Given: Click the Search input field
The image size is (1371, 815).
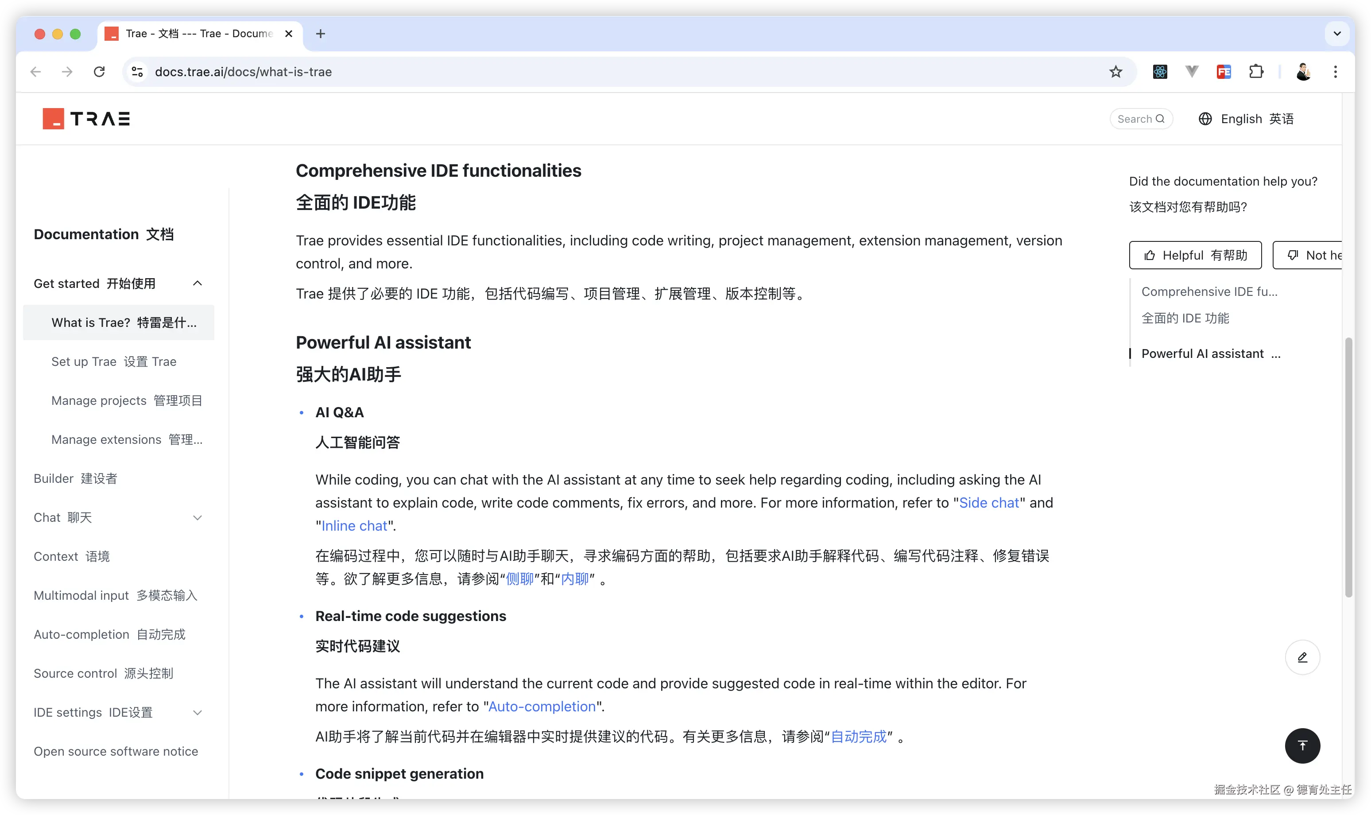Looking at the screenshot, I should (1140, 119).
